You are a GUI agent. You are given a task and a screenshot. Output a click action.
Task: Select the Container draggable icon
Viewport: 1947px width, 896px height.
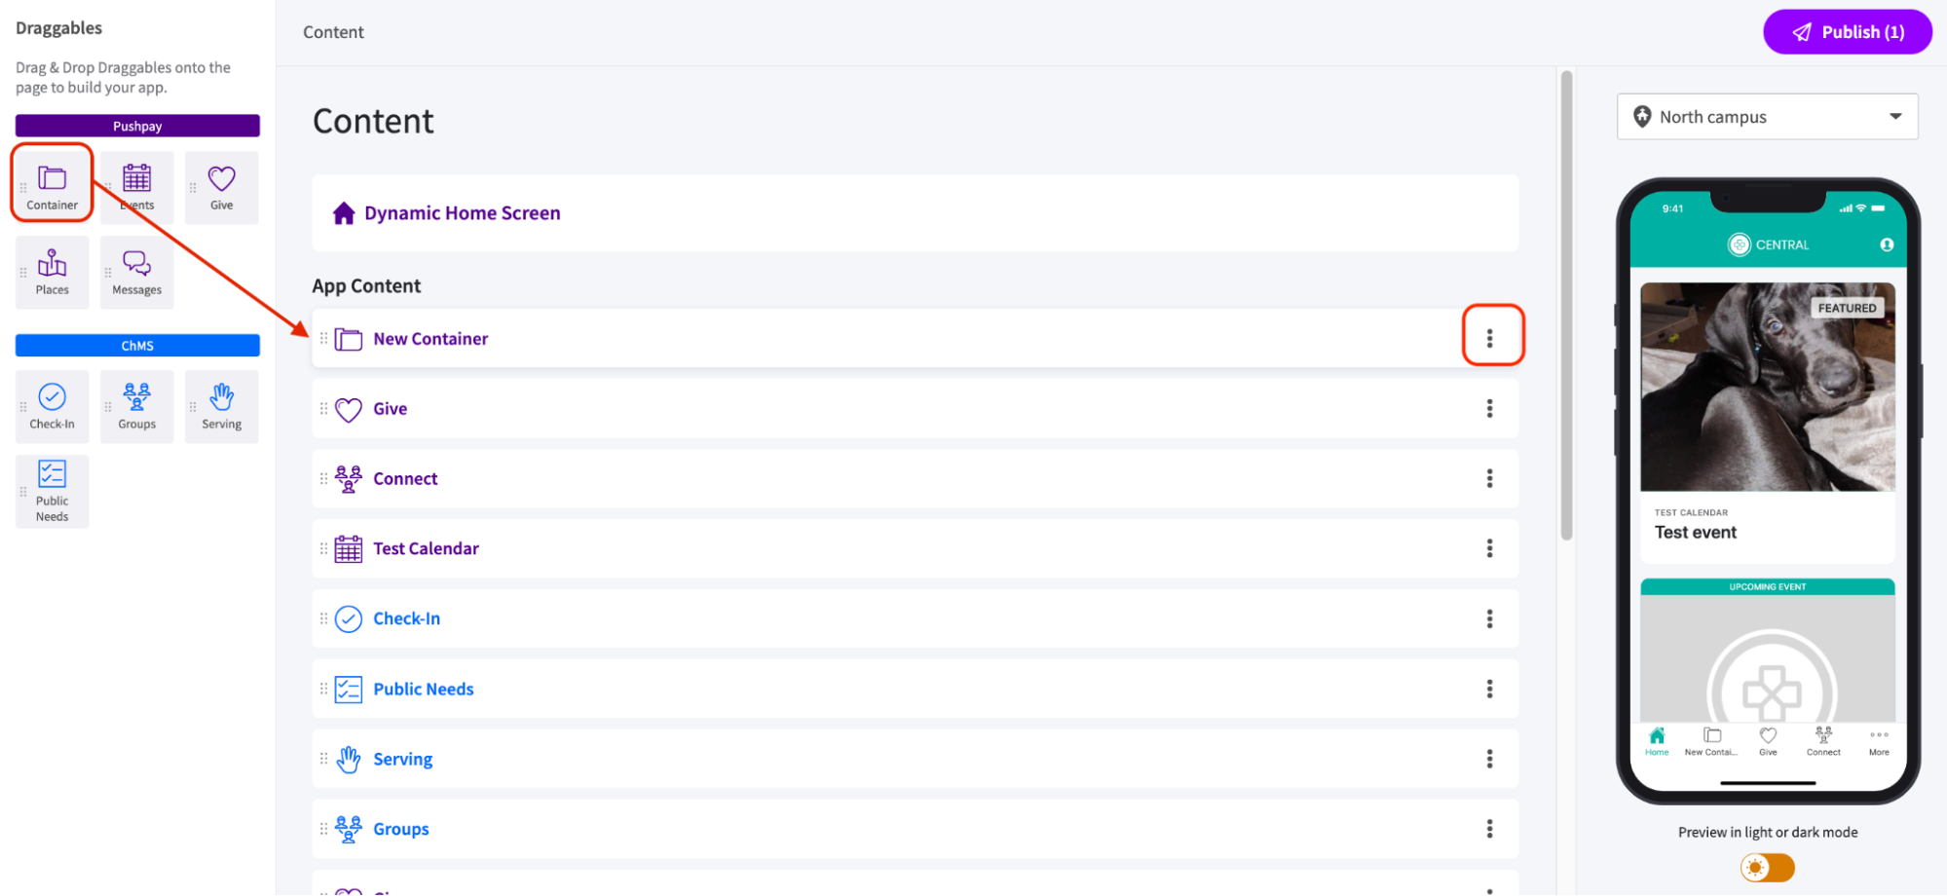[x=52, y=184]
